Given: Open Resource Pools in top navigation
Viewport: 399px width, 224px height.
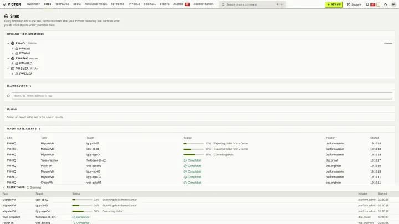Looking at the screenshot, I should pos(96,4).
